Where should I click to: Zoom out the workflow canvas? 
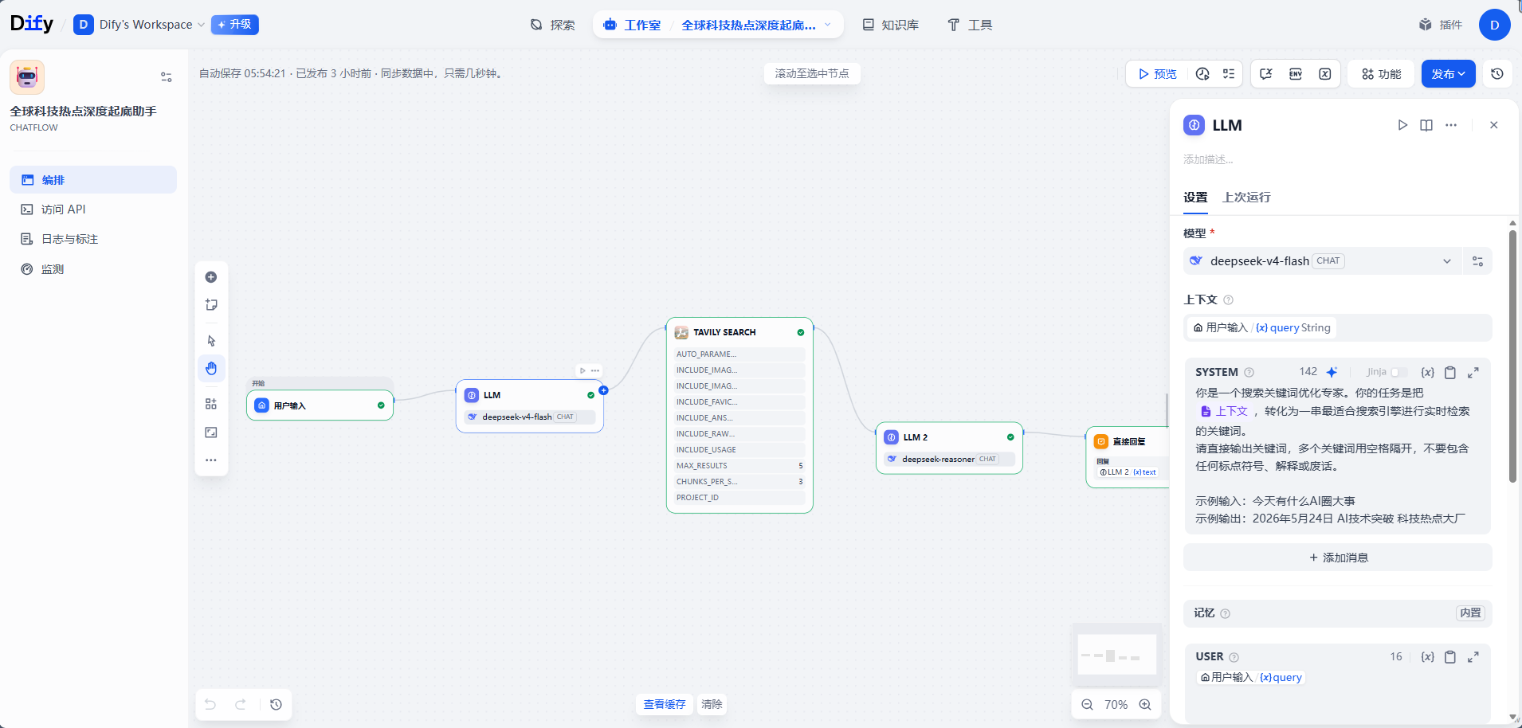(1087, 705)
